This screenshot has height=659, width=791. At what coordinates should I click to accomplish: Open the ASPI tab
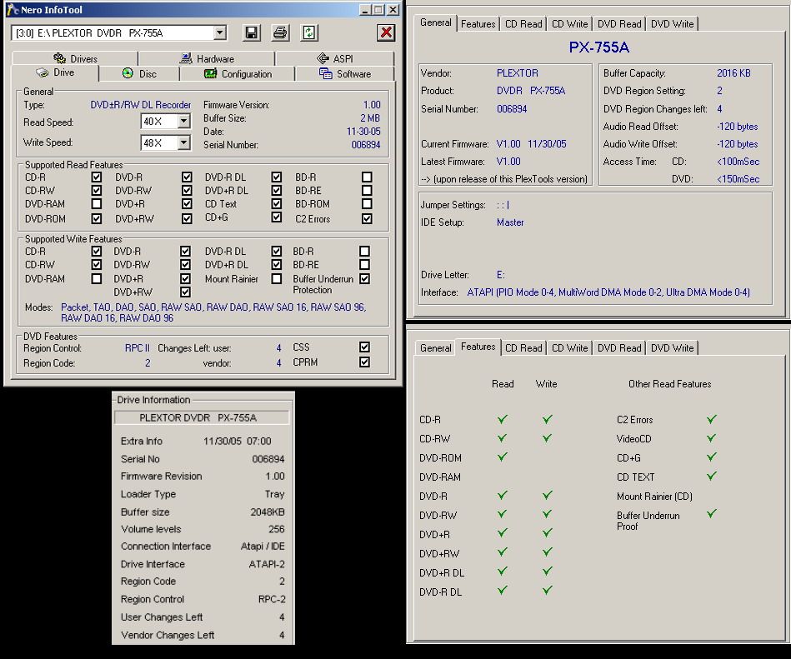click(x=335, y=58)
